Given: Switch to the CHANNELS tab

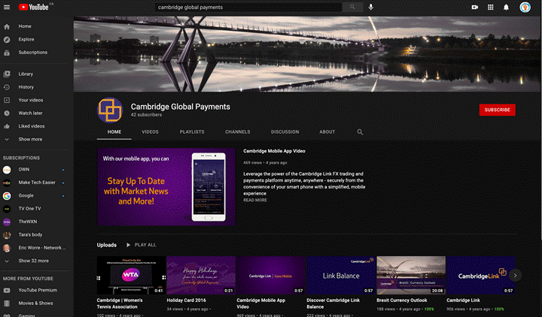Looking at the screenshot, I should click(x=237, y=132).
